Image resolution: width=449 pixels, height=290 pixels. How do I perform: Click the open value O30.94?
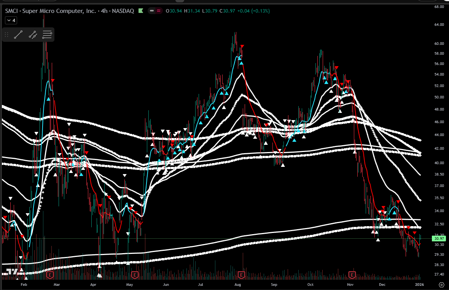[174, 11]
